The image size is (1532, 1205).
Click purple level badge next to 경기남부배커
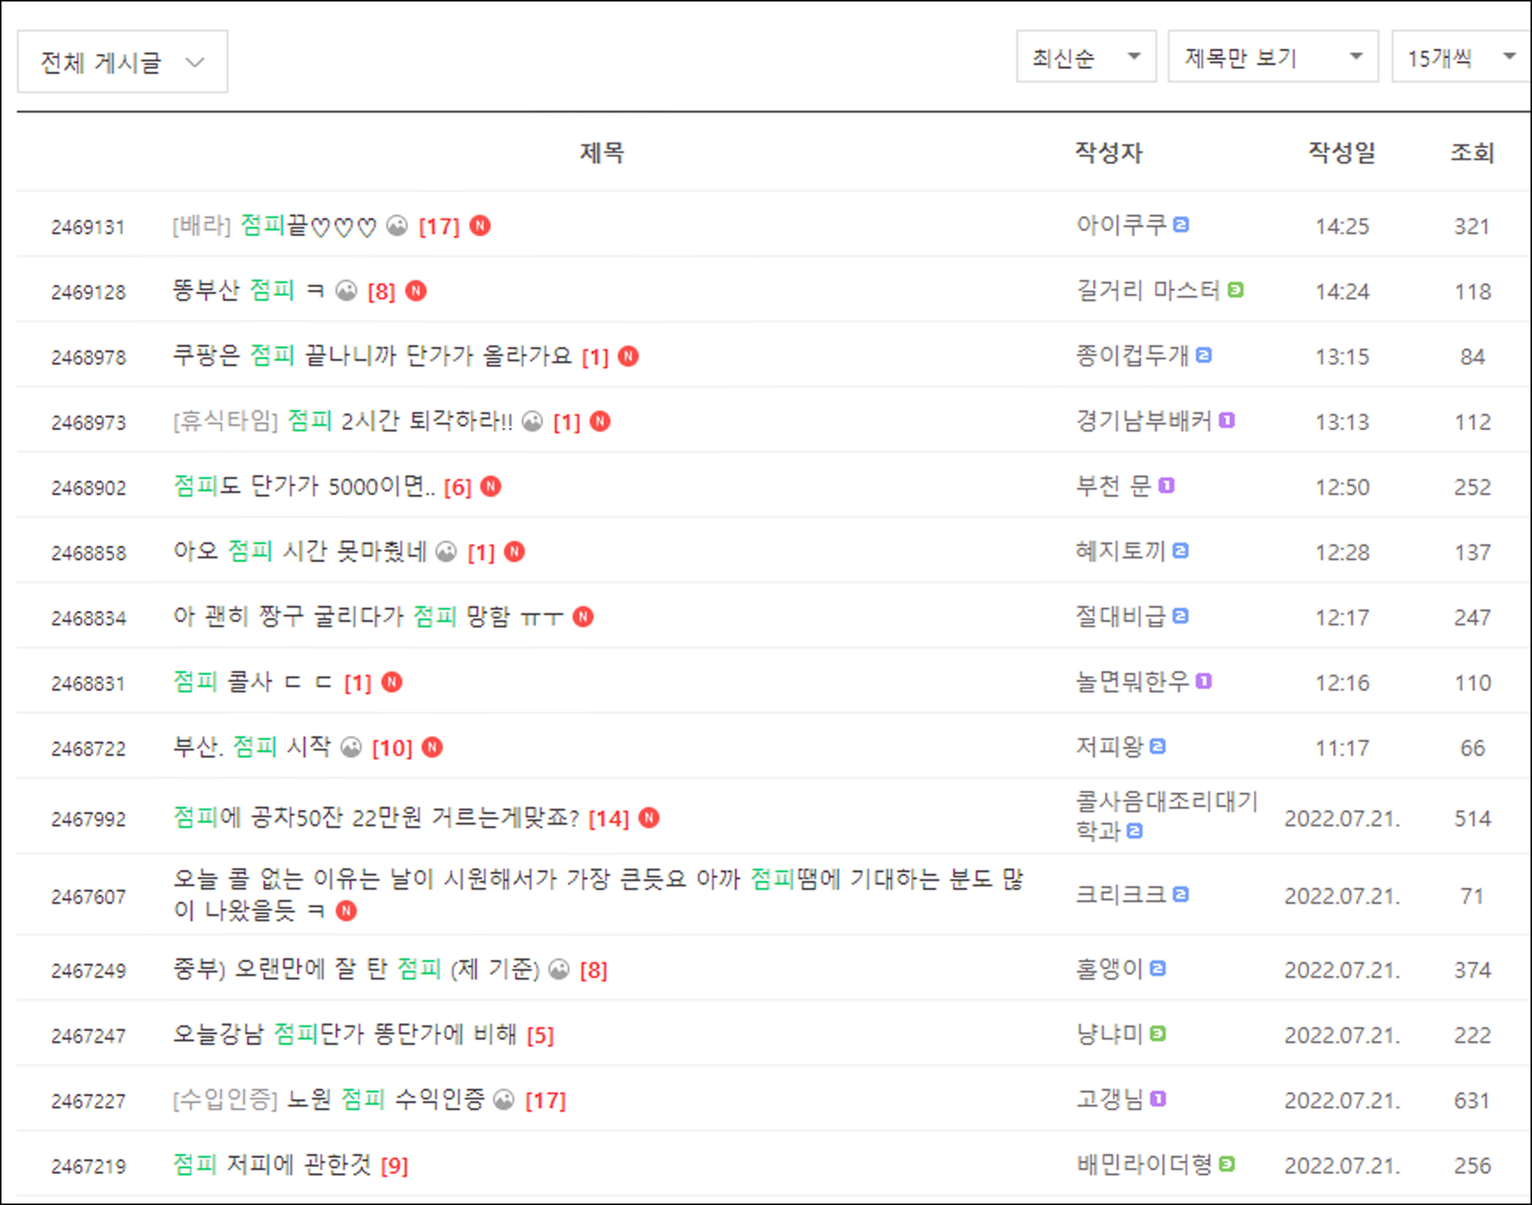click(1227, 420)
